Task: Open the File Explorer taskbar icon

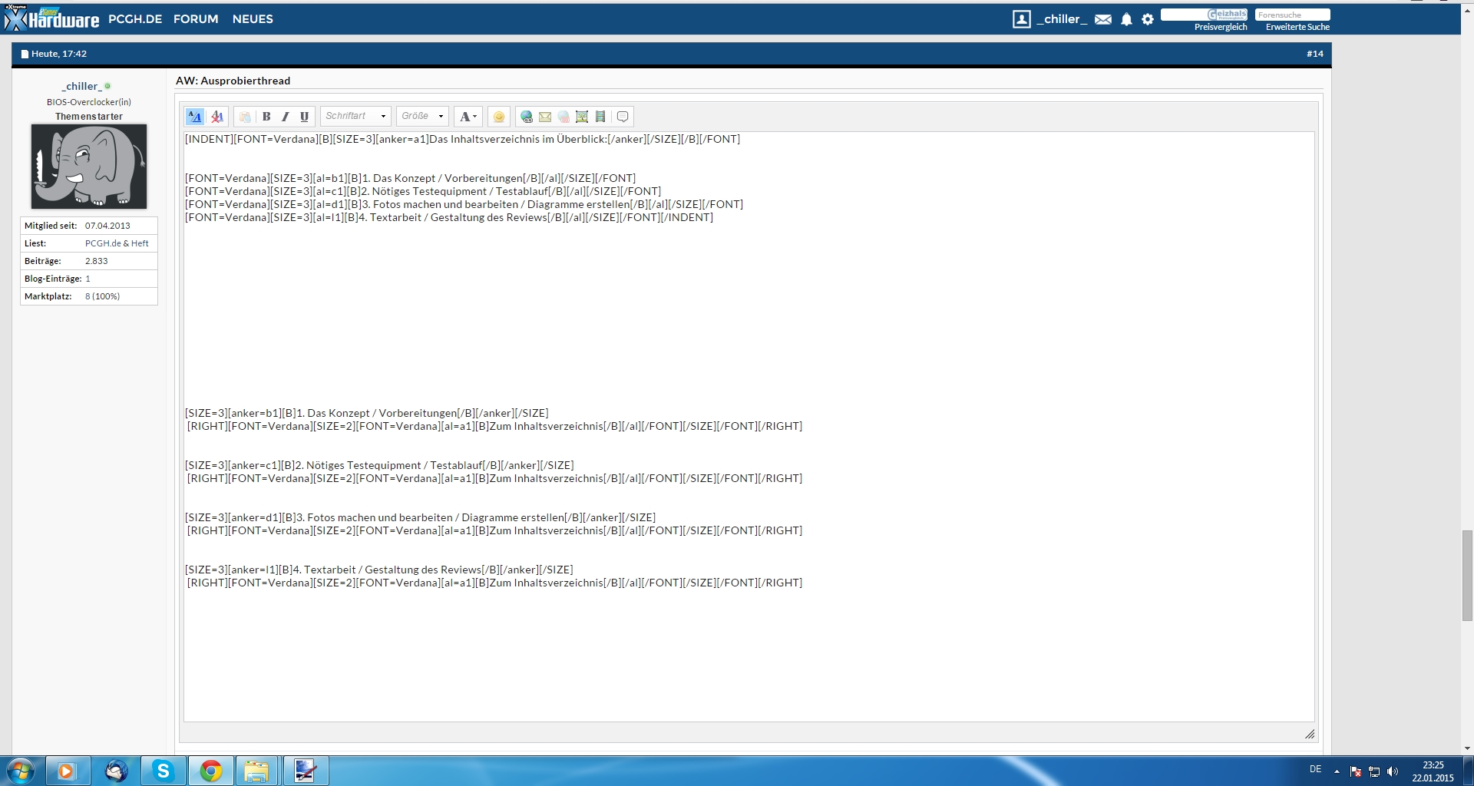Action: pyautogui.click(x=256, y=771)
